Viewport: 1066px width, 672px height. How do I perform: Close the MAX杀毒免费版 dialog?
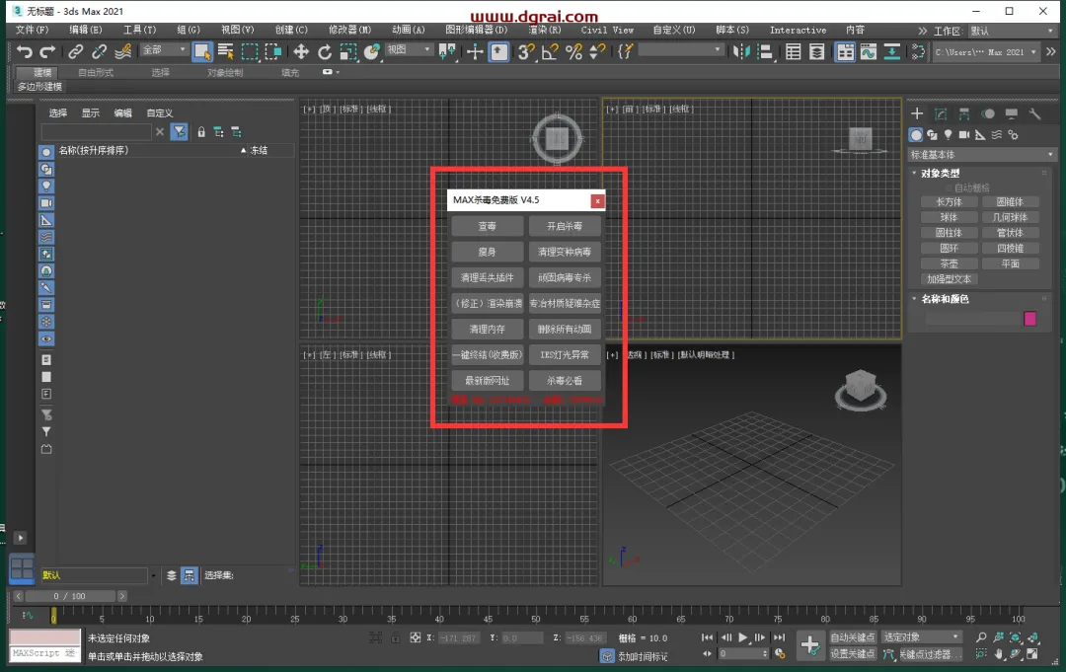click(597, 200)
